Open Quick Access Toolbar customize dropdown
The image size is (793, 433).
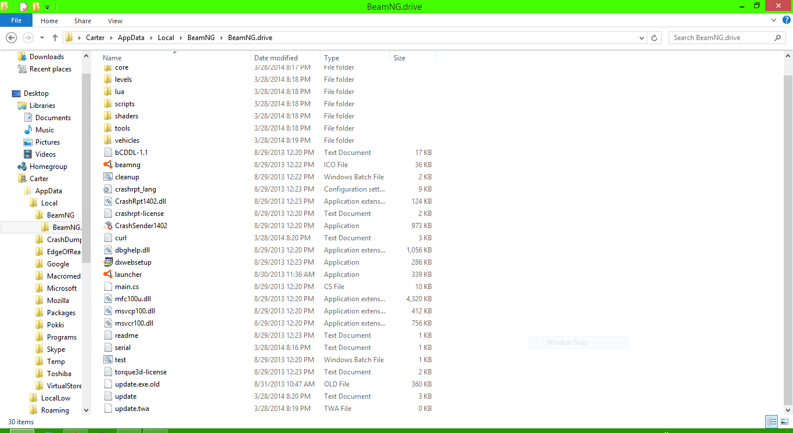click(x=48, y=7)
